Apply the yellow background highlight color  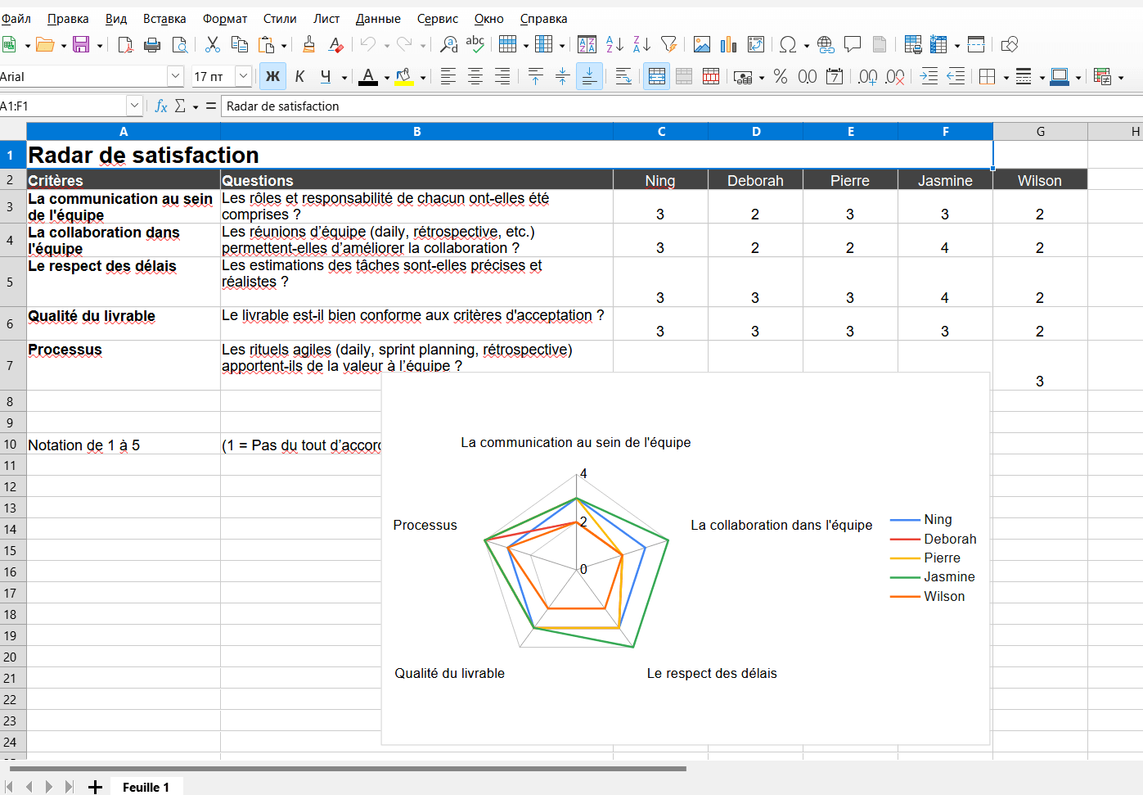[404, 76]
